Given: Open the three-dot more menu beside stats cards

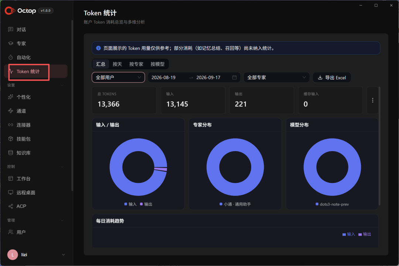Looking at the screenshot, I should point(372,100).
